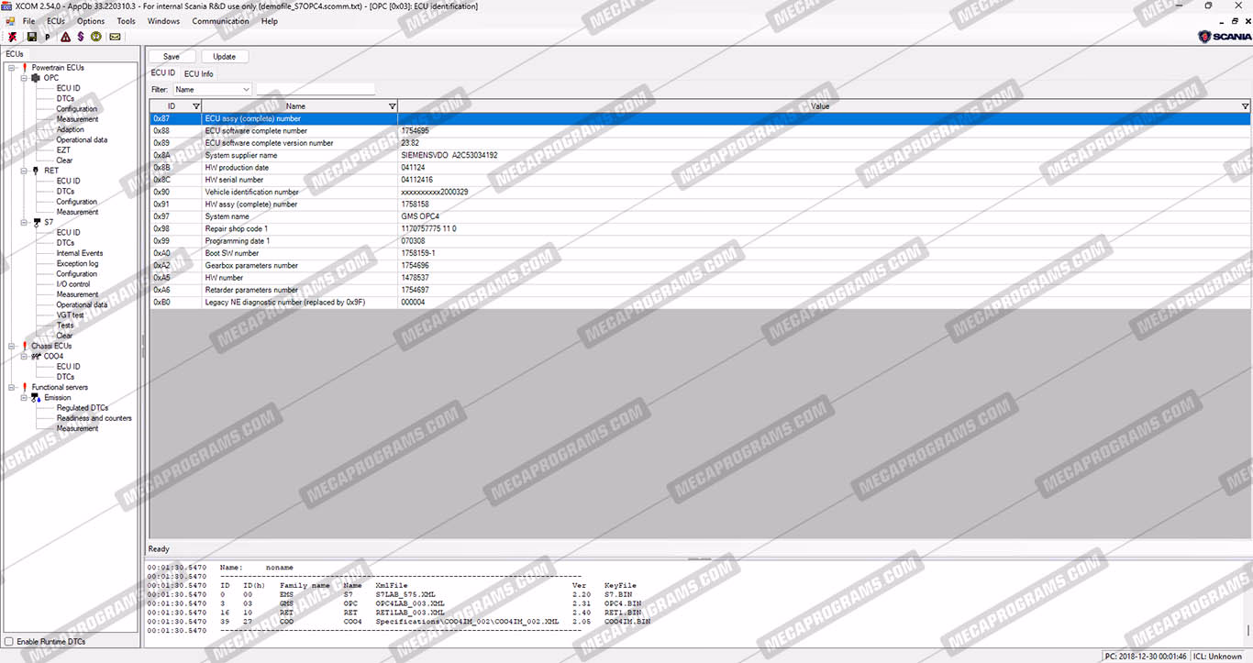Collapse the S7 tree node
Viewport: 1253px width, 663px height.
[x=24, y=222]
